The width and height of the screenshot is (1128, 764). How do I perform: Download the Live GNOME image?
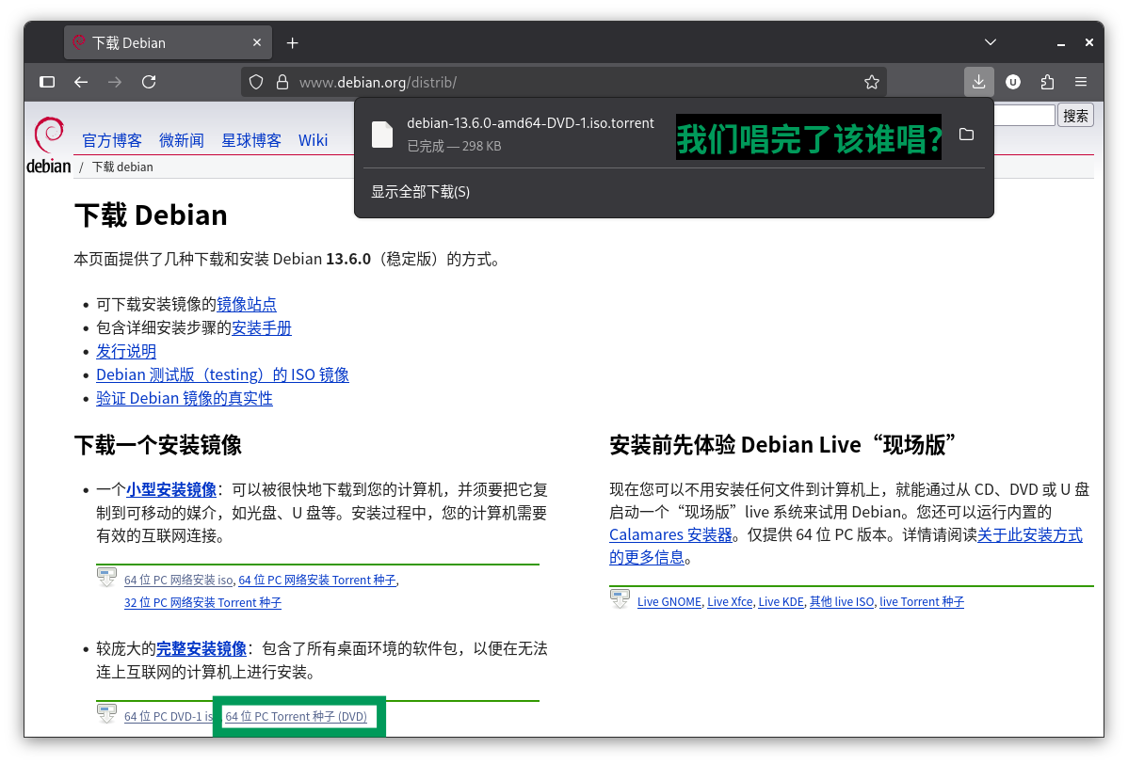click(x=669, y=601)
